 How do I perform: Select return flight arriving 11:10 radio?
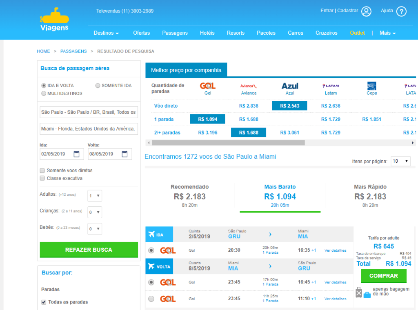click(151, 299)
